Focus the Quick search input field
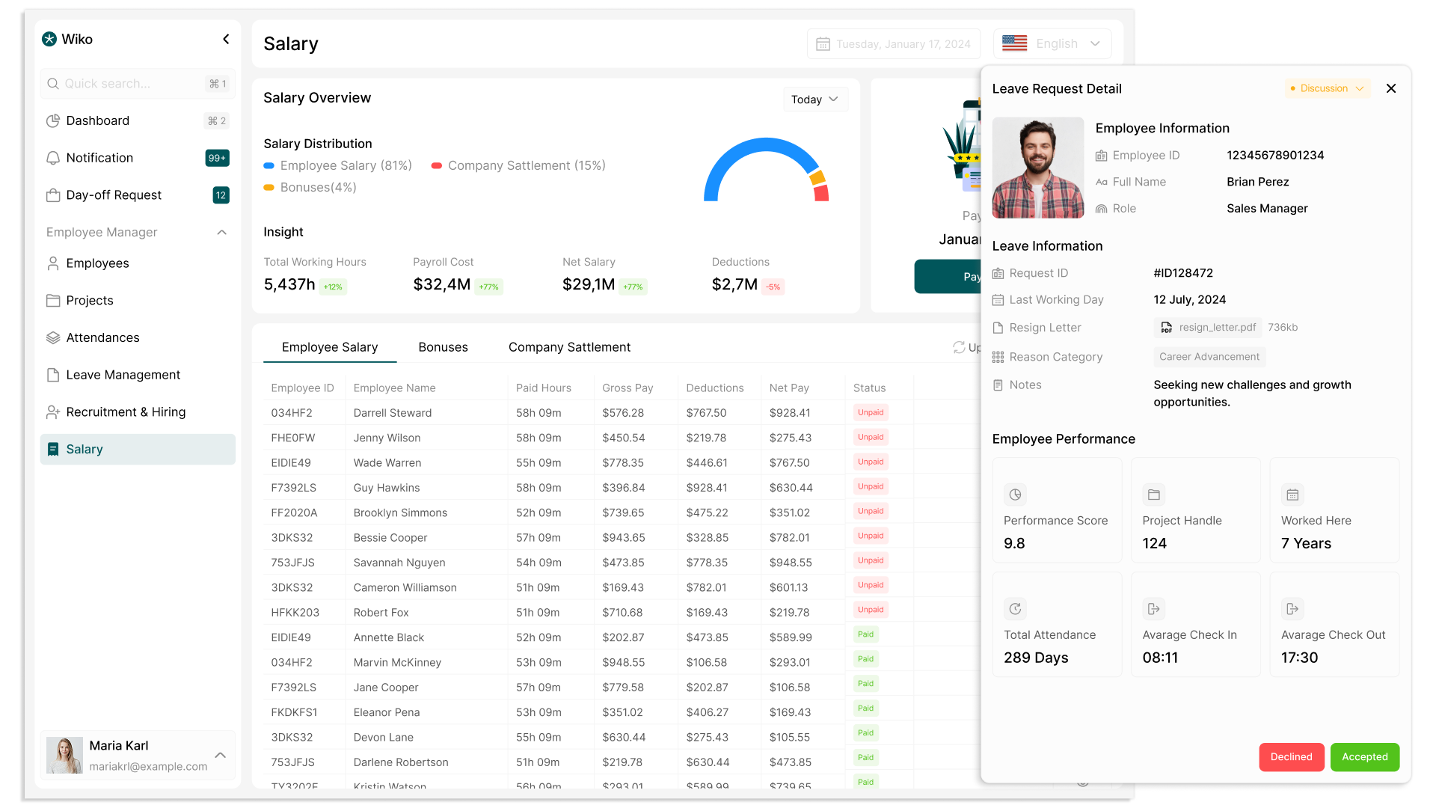 [x=127, y=84]
